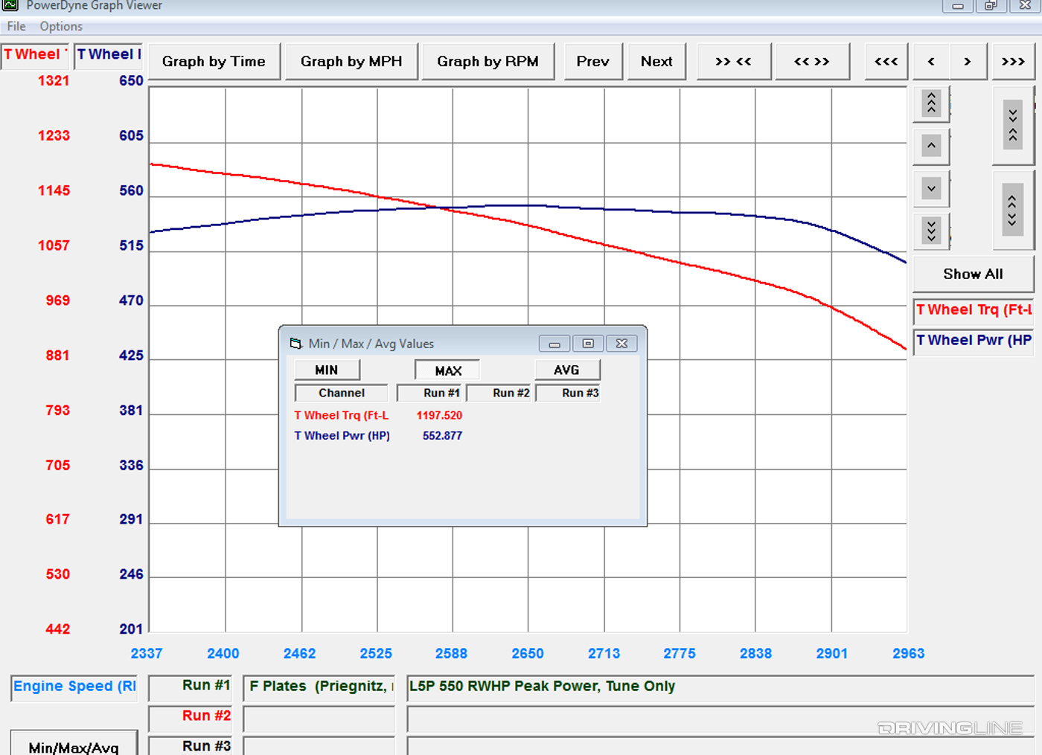Click the horizontal zoom-out control
This screenshot has height=755, width=1042.
click(x=812, y=62)
